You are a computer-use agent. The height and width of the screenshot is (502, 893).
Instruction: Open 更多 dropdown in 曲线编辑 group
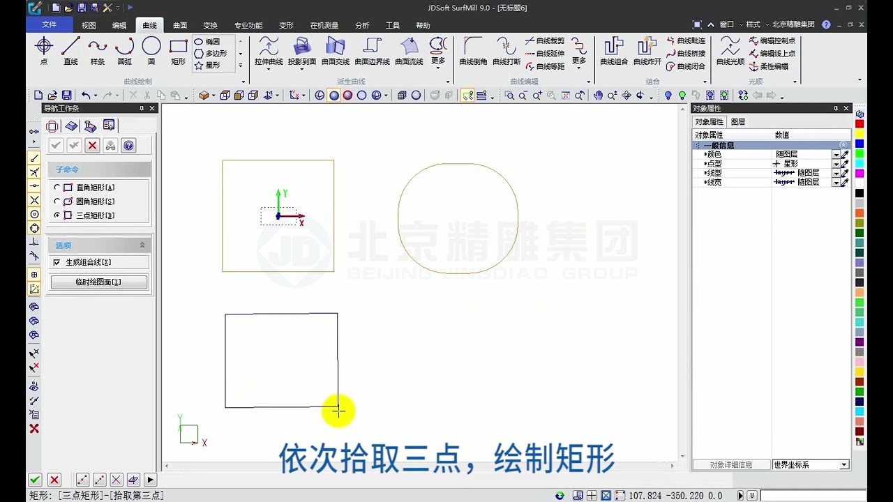579,69
